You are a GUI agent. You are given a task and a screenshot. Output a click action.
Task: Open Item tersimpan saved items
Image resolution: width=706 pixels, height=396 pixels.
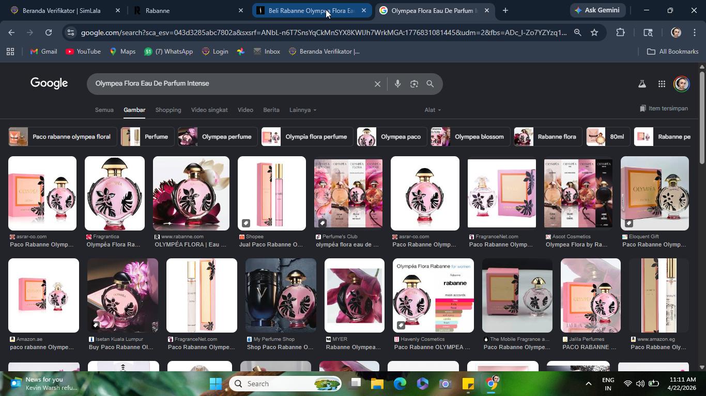click(x=664, y=108)
